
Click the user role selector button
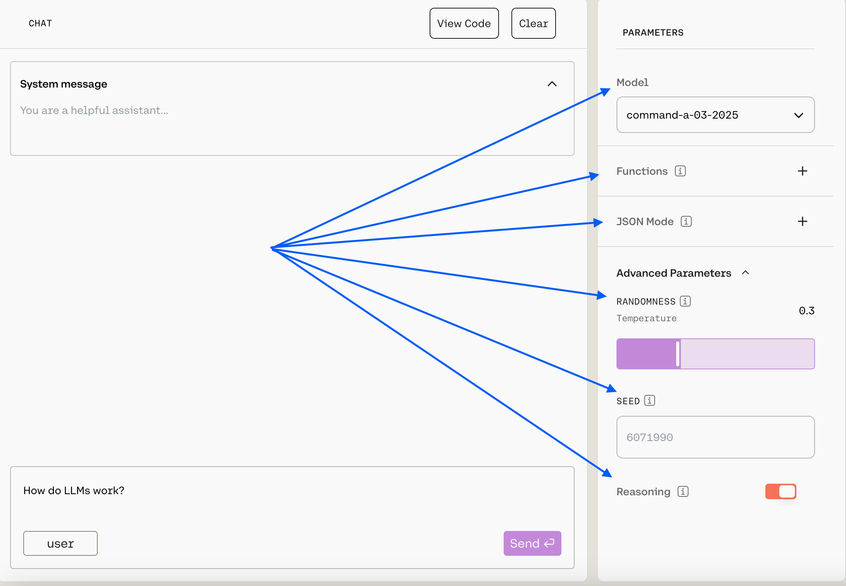(x=60, y=543)
